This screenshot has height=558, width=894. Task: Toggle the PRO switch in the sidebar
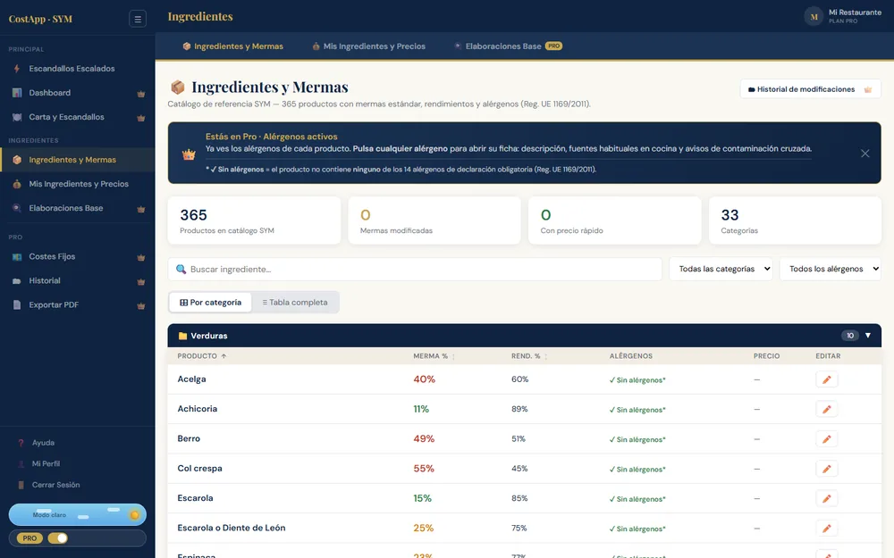[57, 538]
